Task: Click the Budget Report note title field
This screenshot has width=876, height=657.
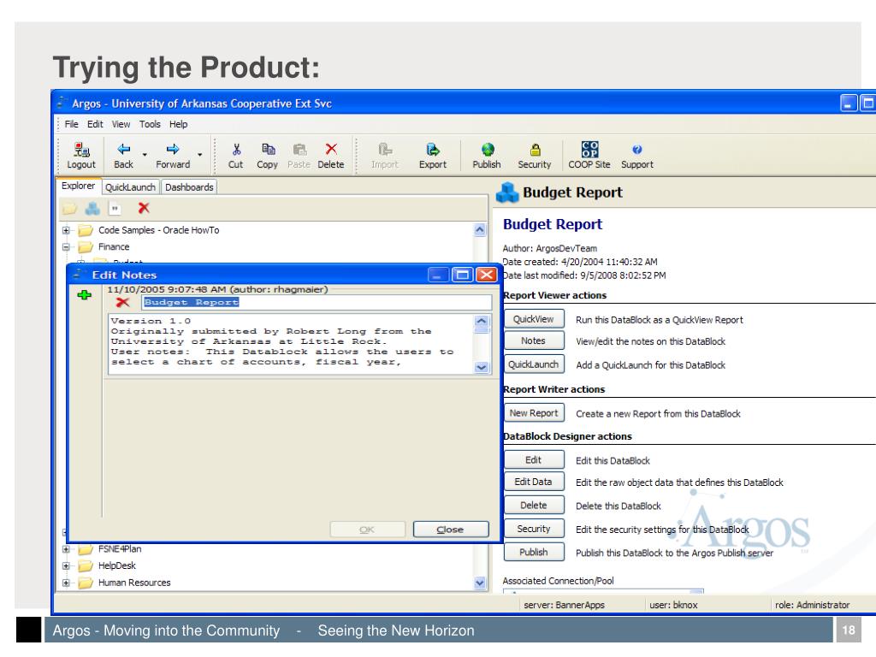Action: (x=317, y=302)
